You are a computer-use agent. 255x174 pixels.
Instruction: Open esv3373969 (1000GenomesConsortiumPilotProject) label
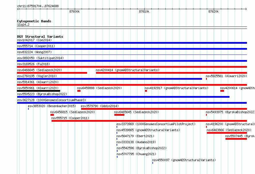[x=156, y=124]
